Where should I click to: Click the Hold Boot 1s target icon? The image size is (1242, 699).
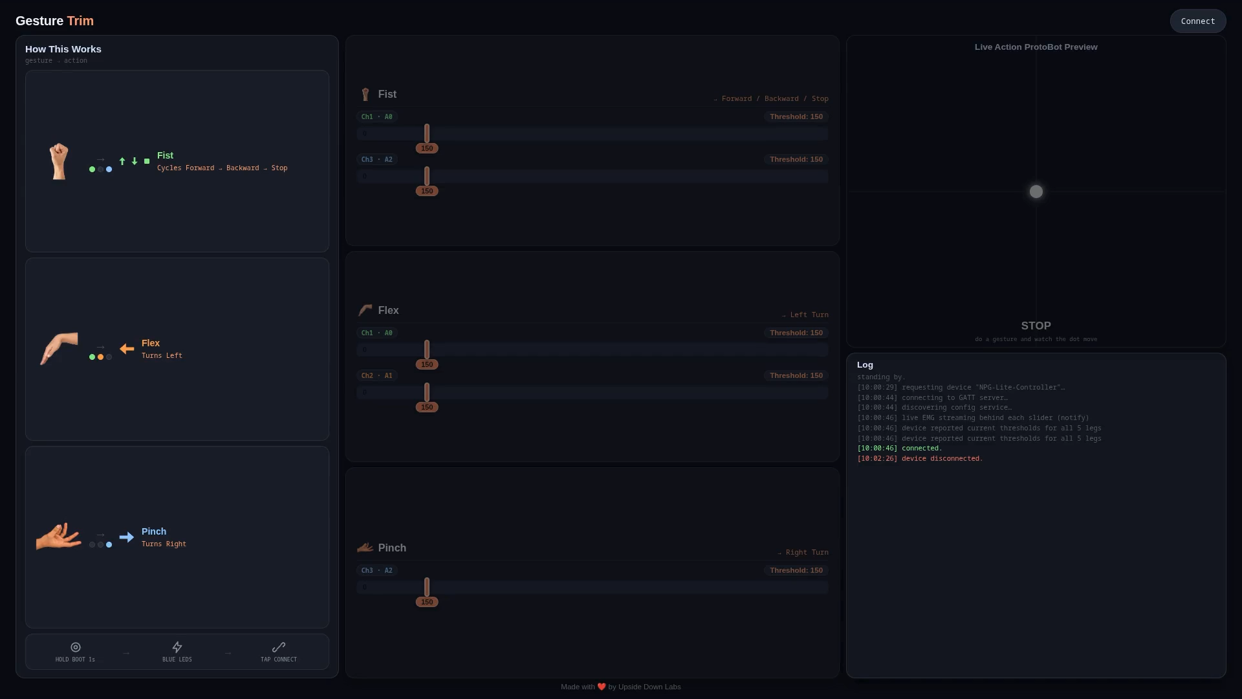point(76,647)
